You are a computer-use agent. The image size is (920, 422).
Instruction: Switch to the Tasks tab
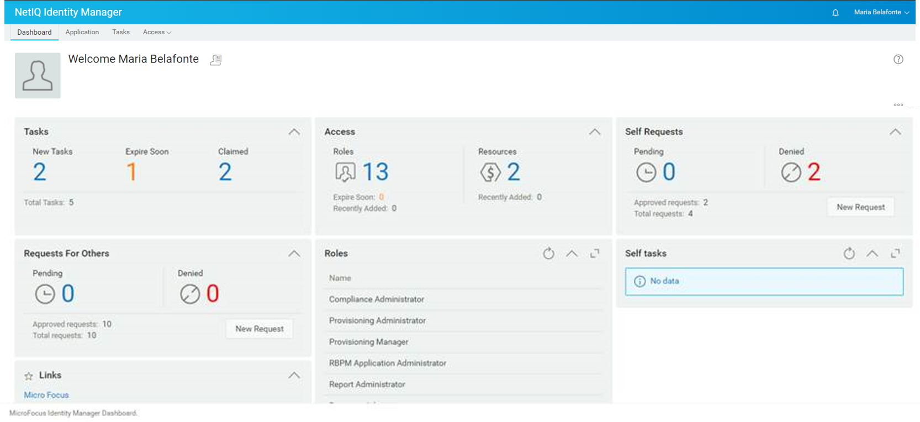[x=121, y=32]
